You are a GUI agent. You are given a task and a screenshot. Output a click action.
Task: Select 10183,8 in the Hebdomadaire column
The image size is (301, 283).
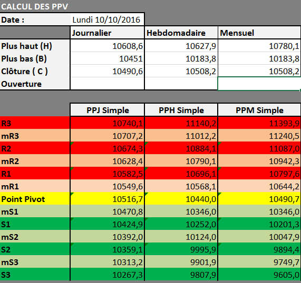pos(181,58)
